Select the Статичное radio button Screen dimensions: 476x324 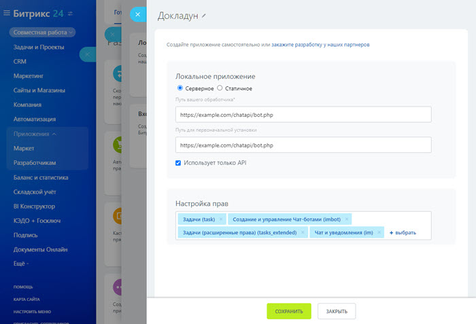tap(220, 88)
